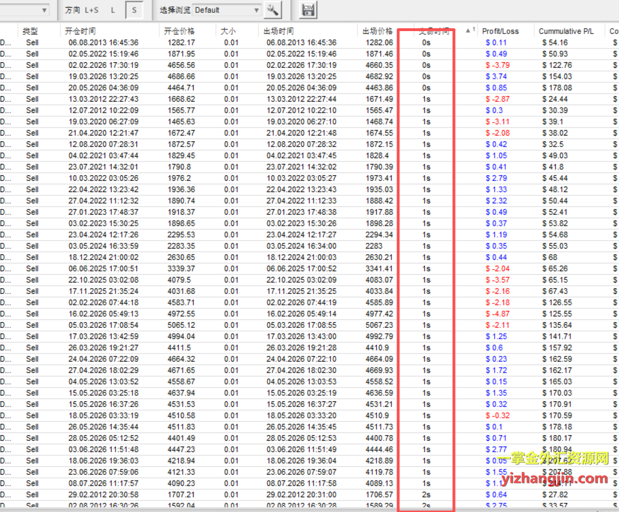Click open price 4531.53 cell
This screenshot has width=619, height=512.
[181, 404]
